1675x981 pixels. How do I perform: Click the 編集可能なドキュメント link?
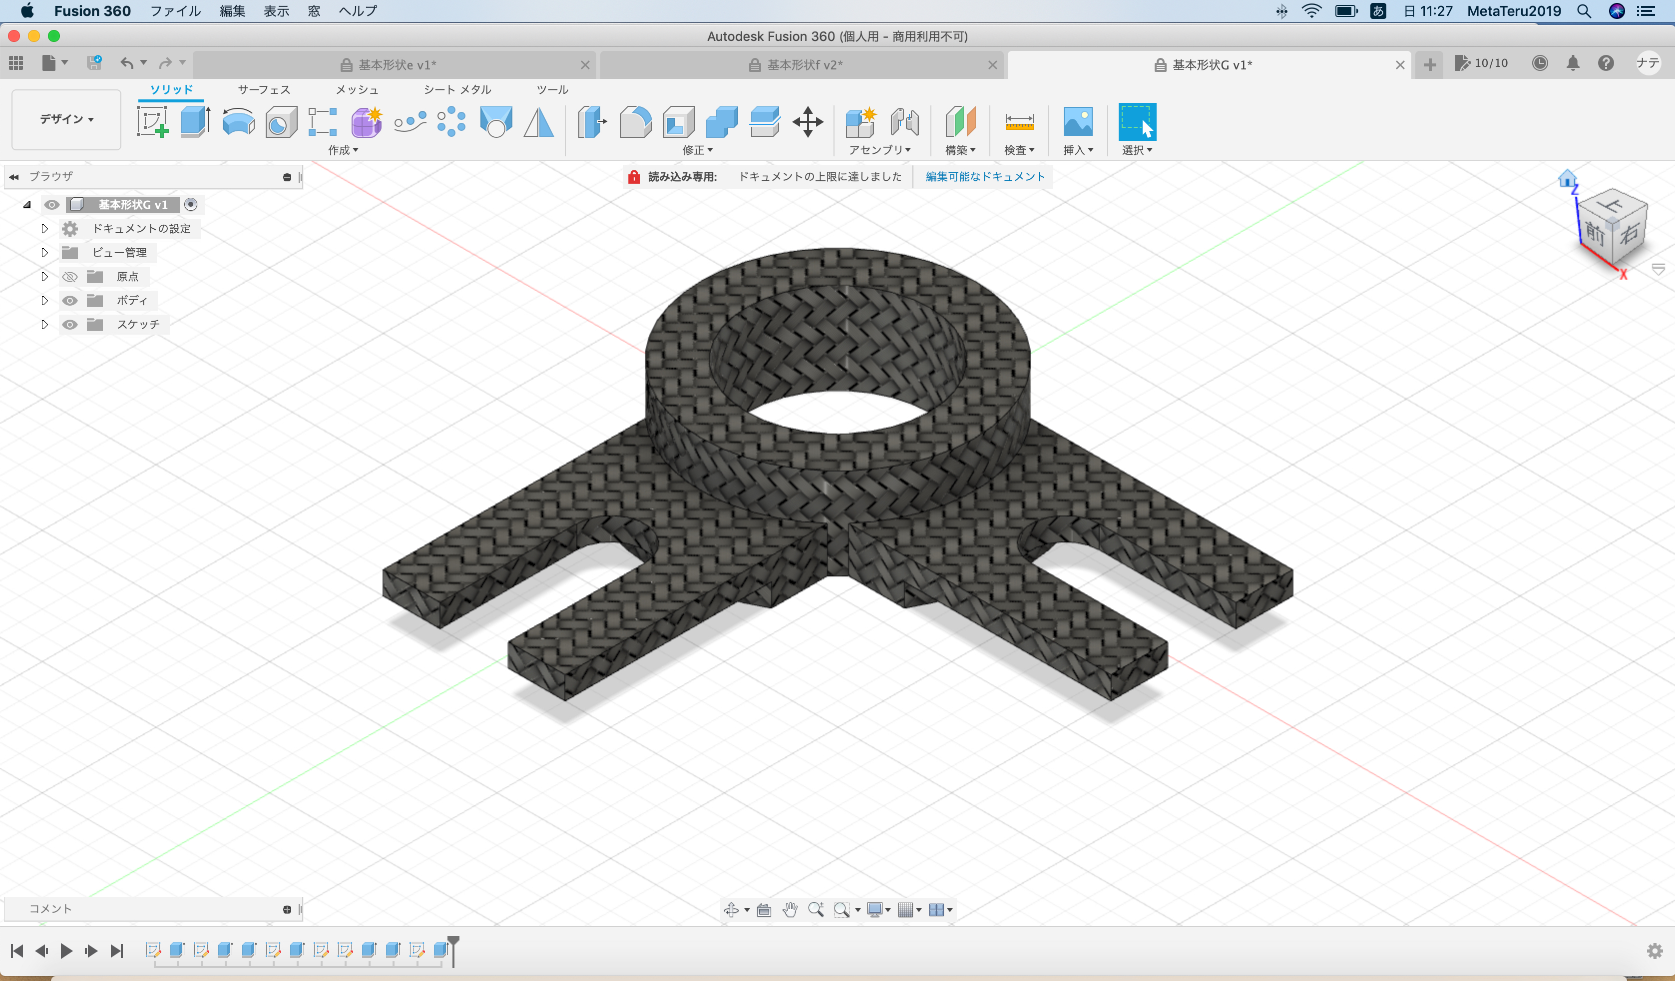(x=984, y=177)
